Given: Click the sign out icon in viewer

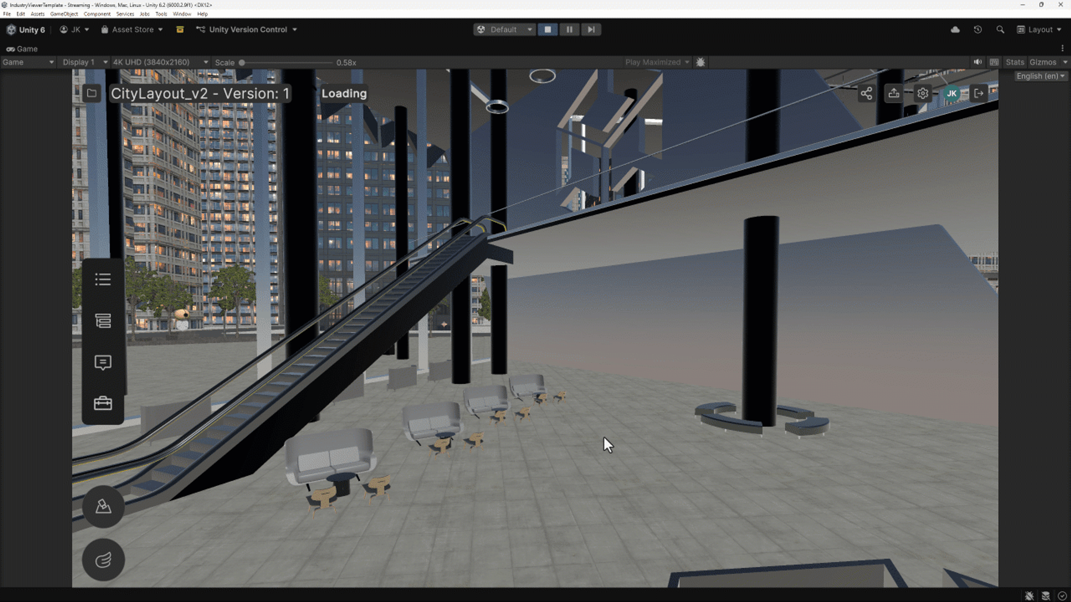Looking at the screenshot, I should point(979,93).
